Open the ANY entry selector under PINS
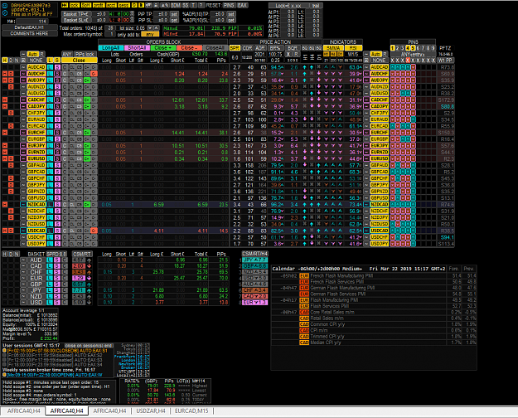The image size is (518, 418). pyautogui.click(x=413, y=54)
